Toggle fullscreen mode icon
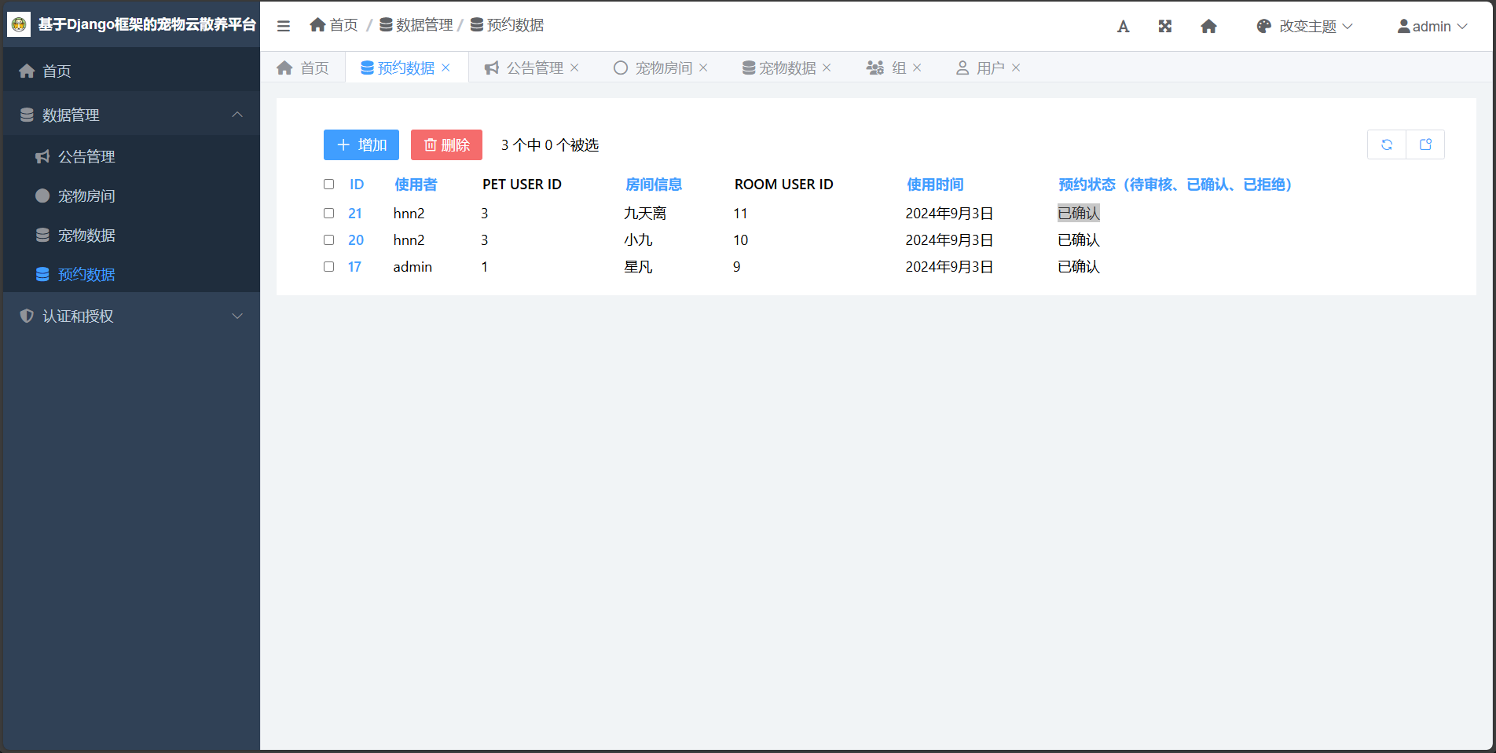 click(x=1165, y=27)
